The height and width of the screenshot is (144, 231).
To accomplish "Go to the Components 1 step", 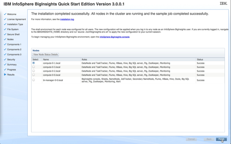I will [x=14, y=44].
